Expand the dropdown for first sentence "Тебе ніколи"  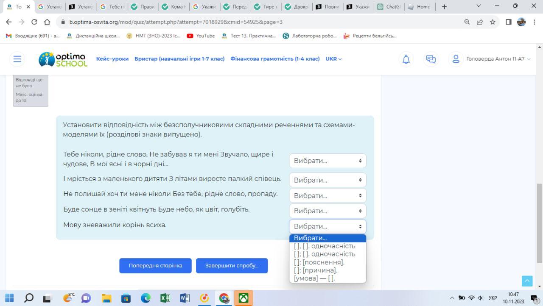coord(327,161)
